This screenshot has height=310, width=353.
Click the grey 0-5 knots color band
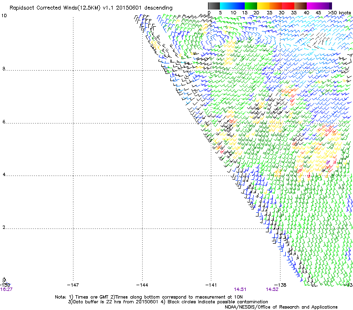214,6
